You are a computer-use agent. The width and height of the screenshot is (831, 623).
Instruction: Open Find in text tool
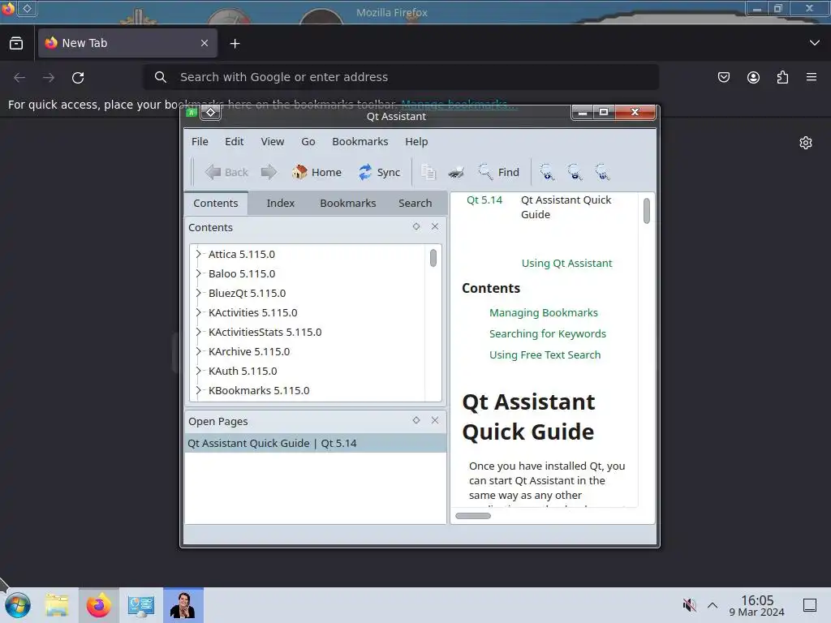[x=498, y=172]
